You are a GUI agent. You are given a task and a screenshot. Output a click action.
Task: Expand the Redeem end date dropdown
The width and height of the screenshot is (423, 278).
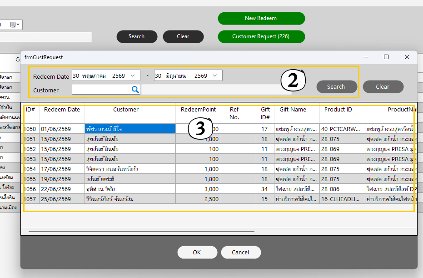[215, 76]
